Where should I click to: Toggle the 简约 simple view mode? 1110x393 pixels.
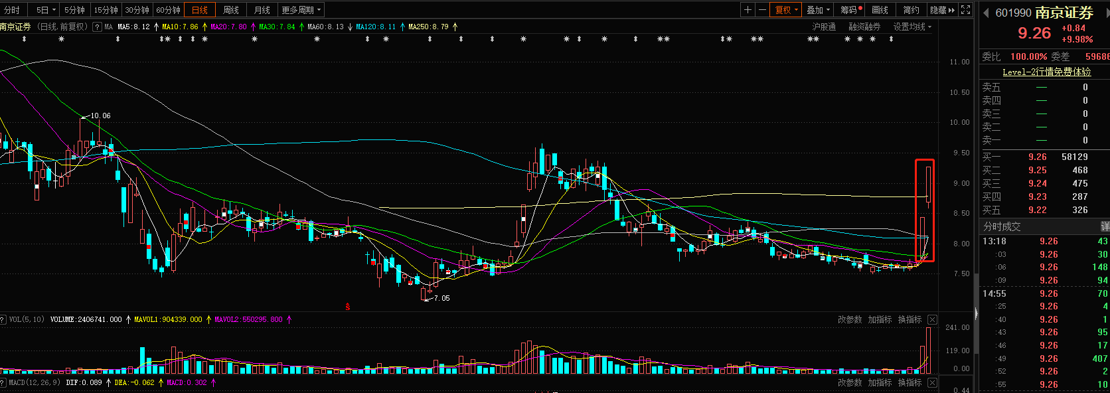(x=911, y=10)
